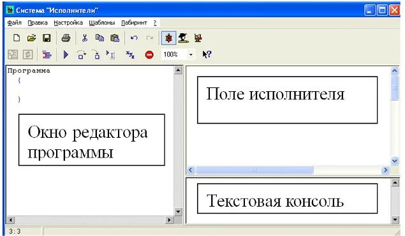Click performer field scrollbar up arrow

tap(395, 71)
